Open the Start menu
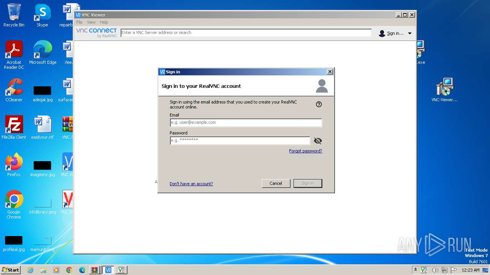Screen dimensions: 490x275 coord(11,270)
